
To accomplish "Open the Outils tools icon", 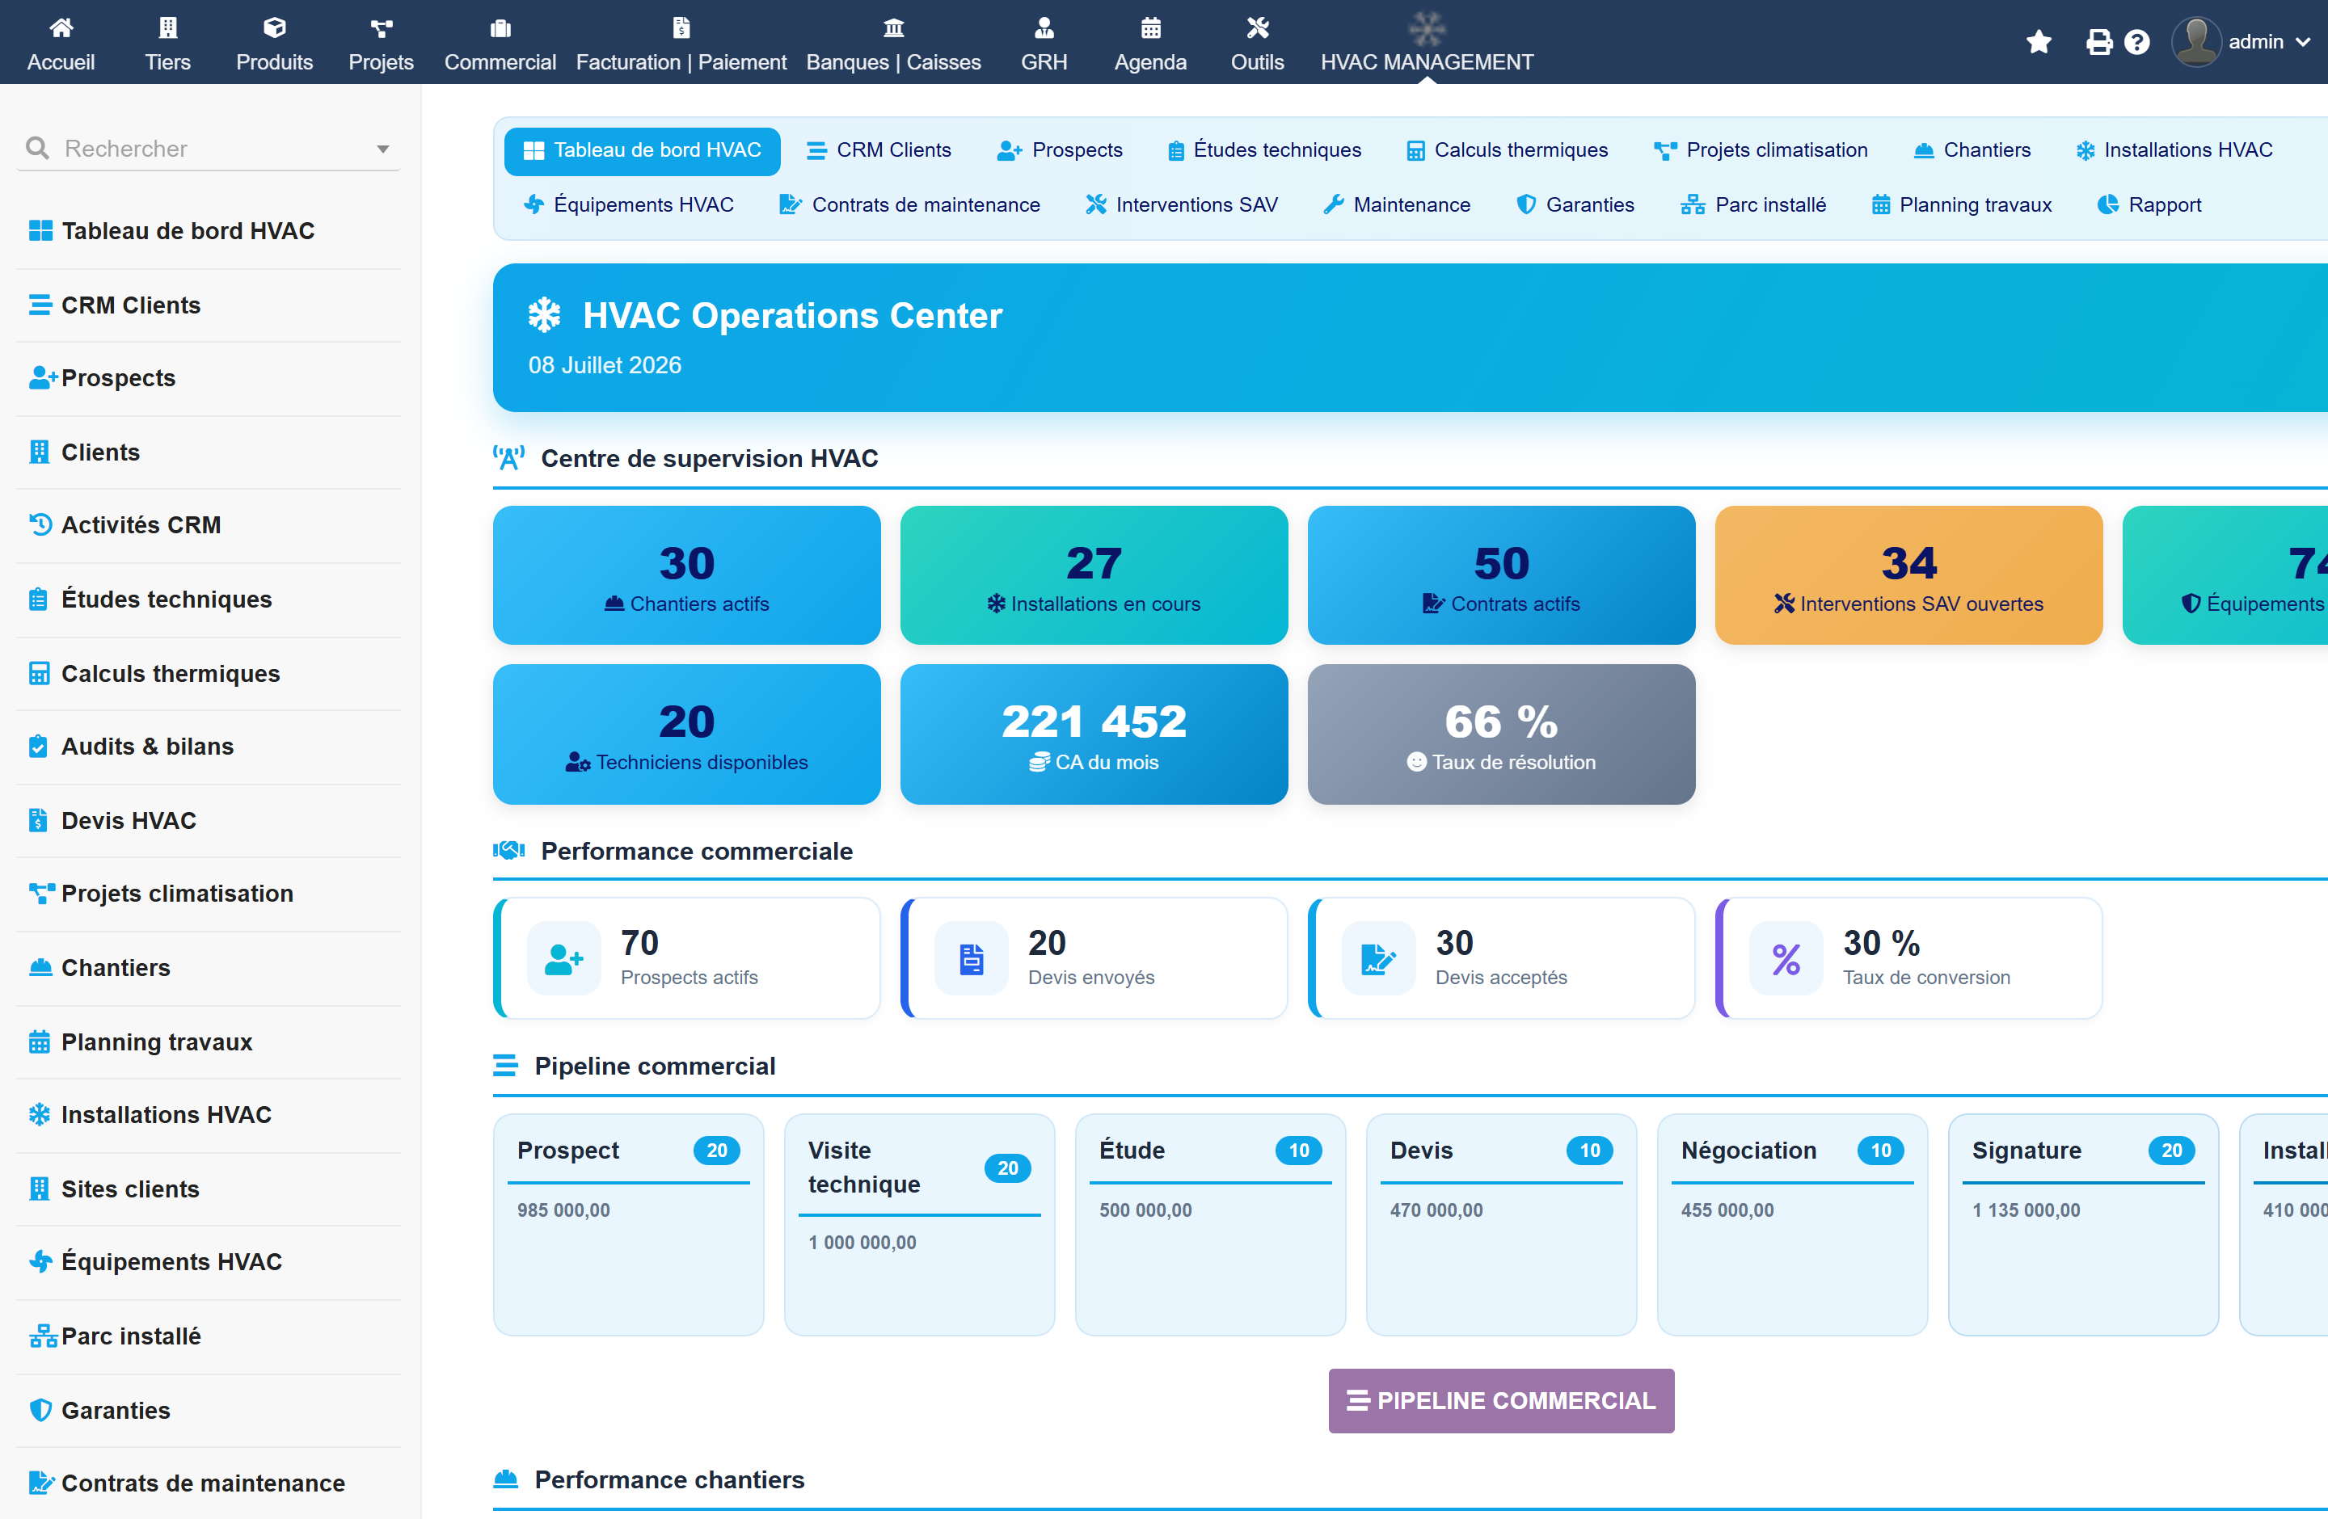I will click(x=1257, y=27).
